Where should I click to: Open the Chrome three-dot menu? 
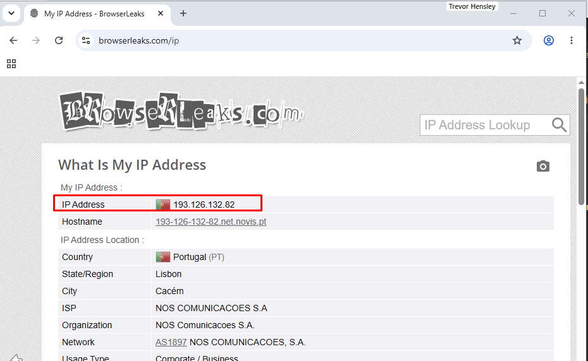tap(572, 40)
